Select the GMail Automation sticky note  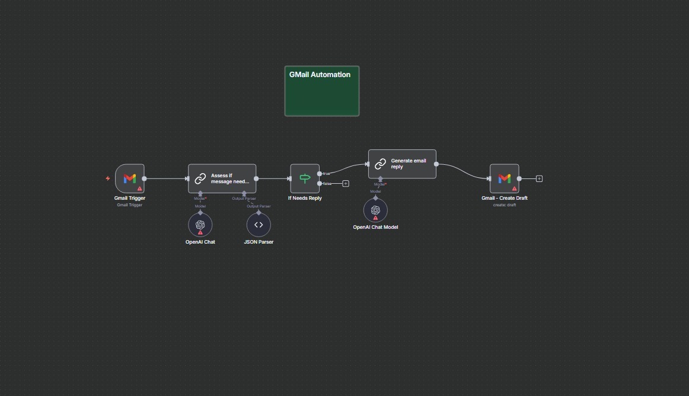(321, 91)
